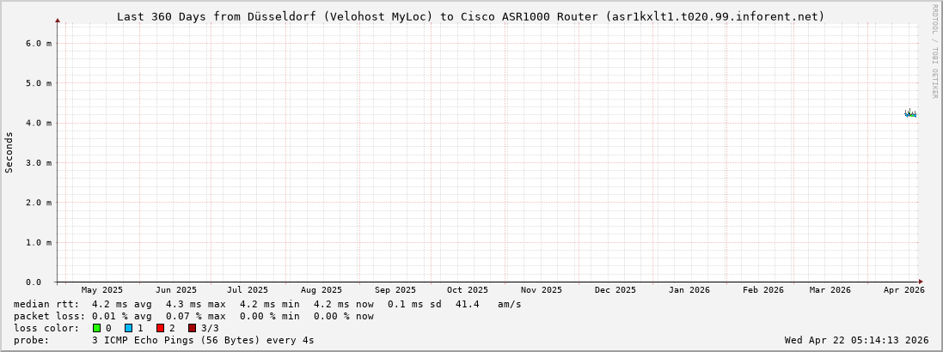Select the Jan 2026 label on the time axis
Screen dimensions: 943x352
(x=689, y=290)
